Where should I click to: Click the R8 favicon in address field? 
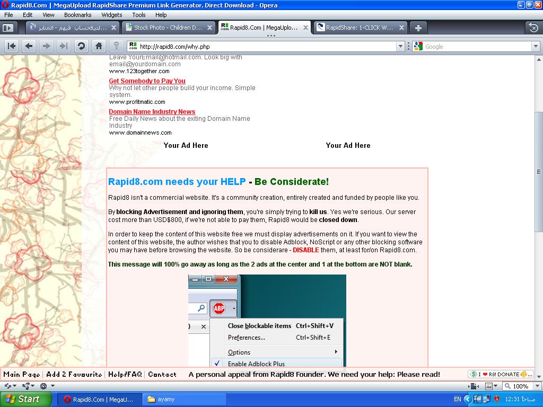click(133, 46)
